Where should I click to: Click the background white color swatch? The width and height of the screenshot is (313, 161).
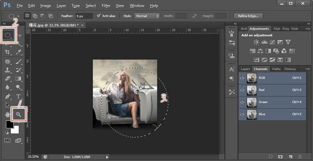click(16, 131)
